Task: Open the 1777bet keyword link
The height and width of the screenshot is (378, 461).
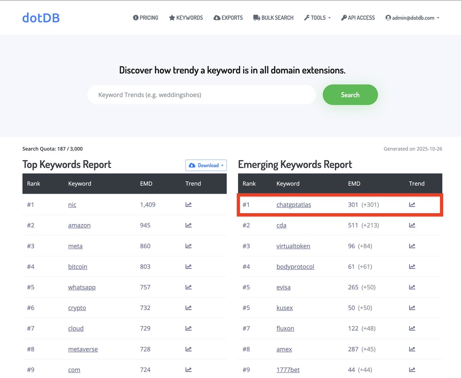Action: click(288, 370)
